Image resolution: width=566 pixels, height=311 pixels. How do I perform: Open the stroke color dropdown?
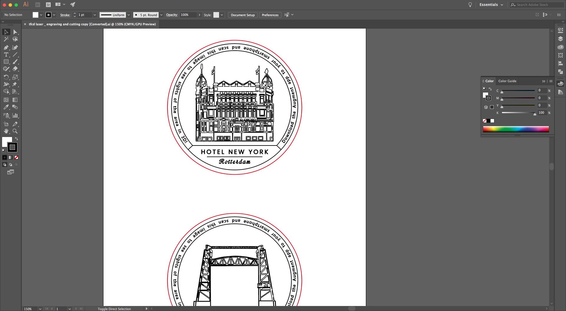click(54, 15)
